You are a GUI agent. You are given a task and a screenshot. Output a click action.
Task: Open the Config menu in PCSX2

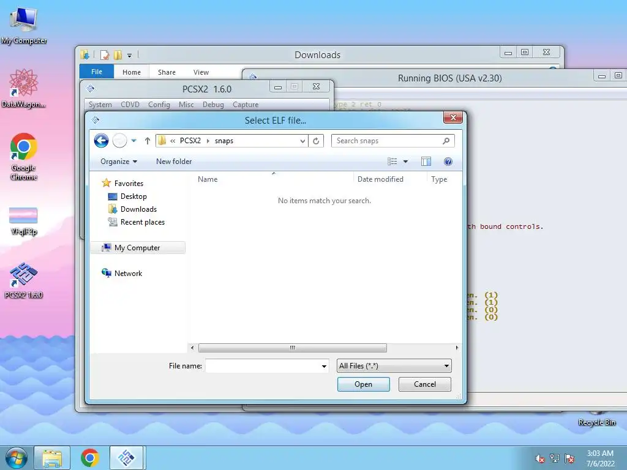(x=159, y=104)
